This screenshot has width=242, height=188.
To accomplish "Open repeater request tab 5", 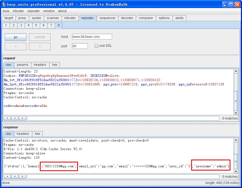I will [x=36, y=25].
